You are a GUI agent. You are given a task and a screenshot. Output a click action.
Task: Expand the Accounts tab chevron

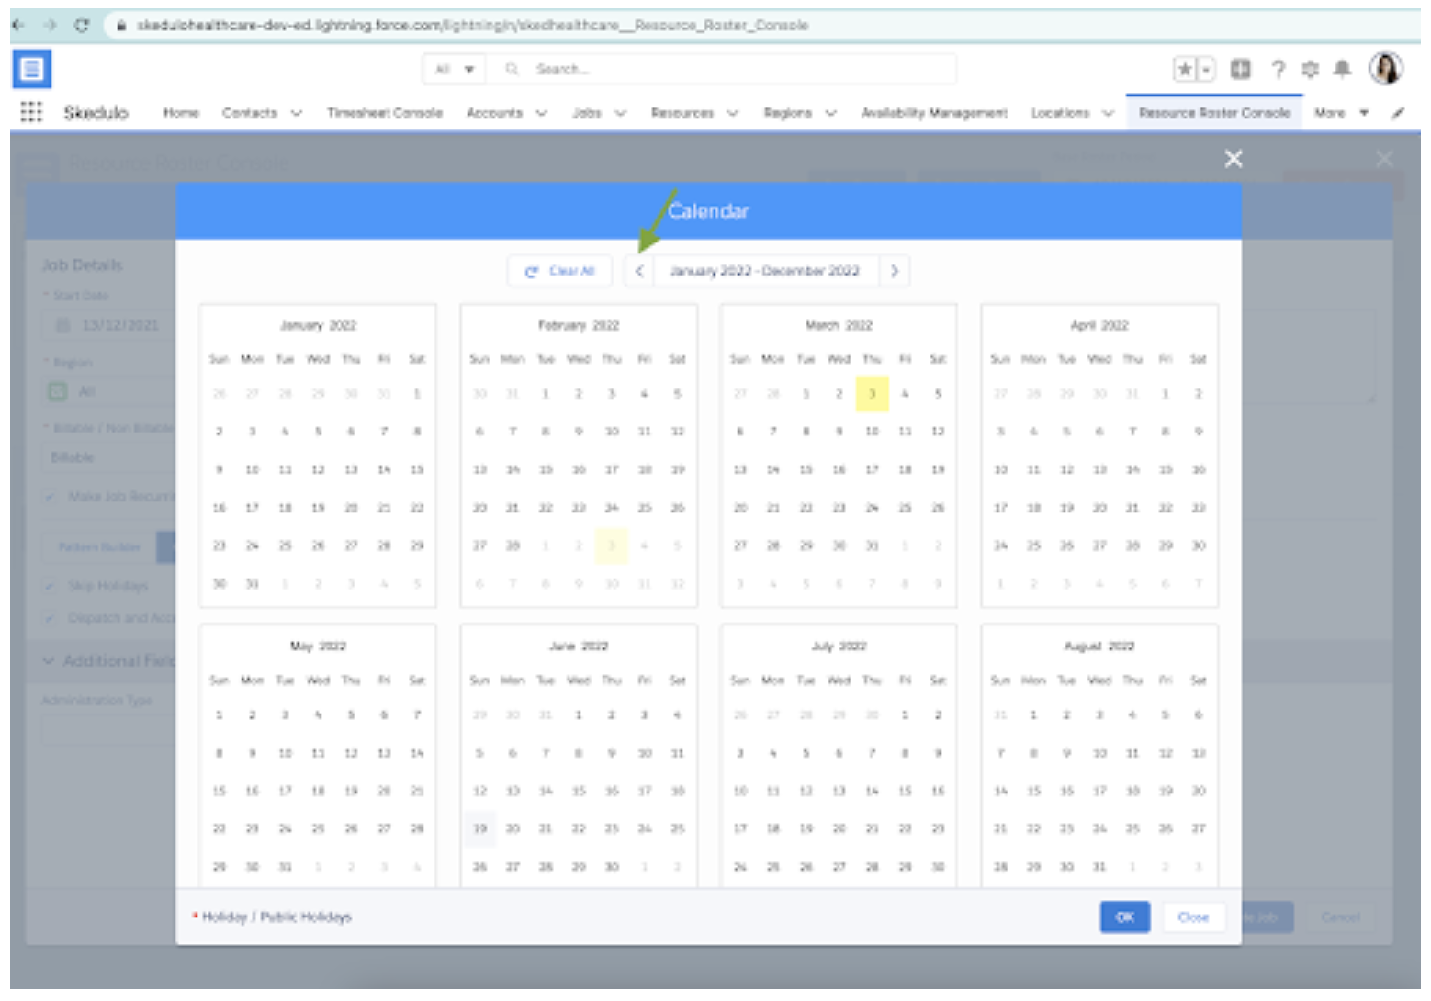(x=542, y=113)
